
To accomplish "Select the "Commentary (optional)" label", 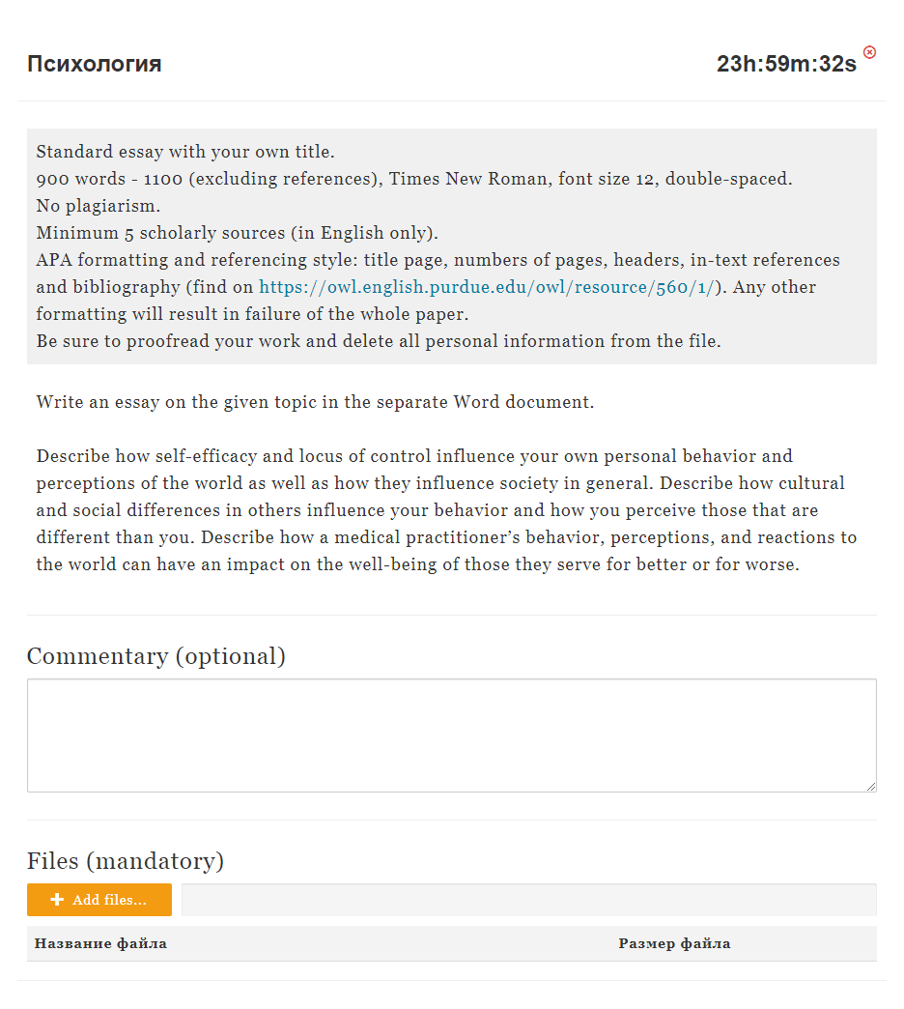I will click(x=156, y=656).
